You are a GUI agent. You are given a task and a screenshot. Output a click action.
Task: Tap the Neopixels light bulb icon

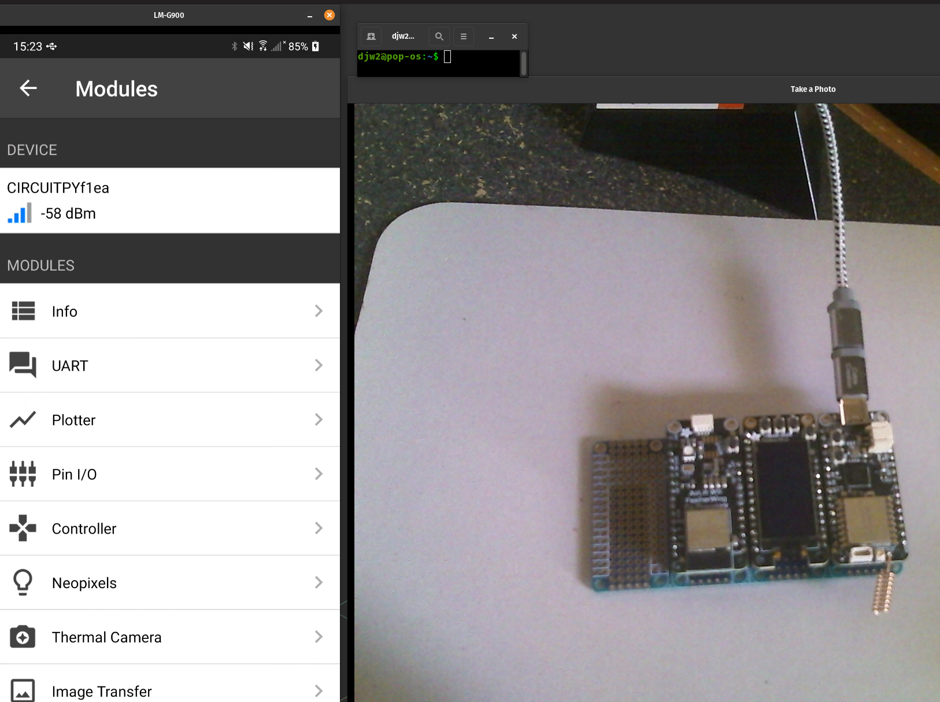[x=23, y=582]
